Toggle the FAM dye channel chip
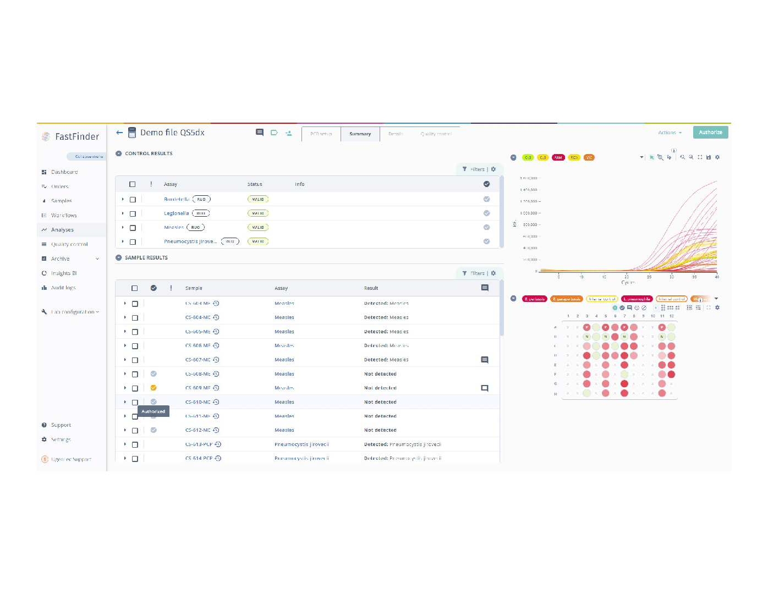Image resolution: width=768 pixels, height=594 pixels. pos(558,157)
